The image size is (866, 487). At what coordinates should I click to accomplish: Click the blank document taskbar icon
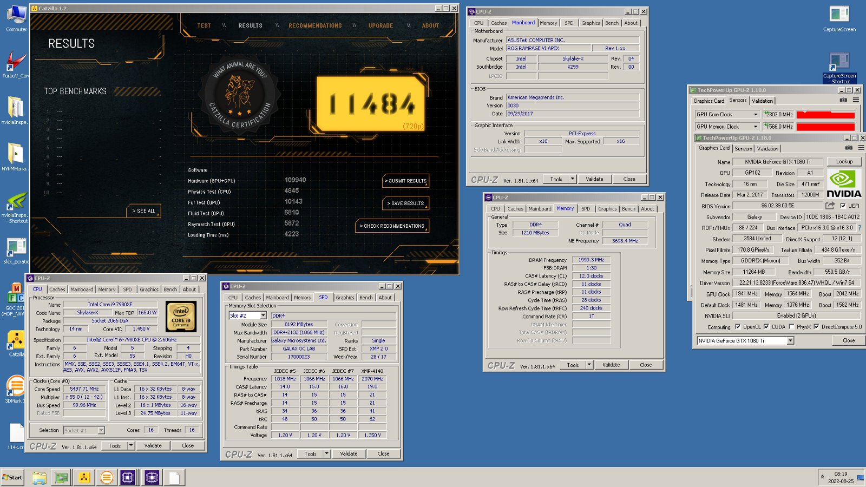[174, 477]
